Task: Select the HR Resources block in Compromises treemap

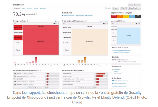Action: click(41, 42)
